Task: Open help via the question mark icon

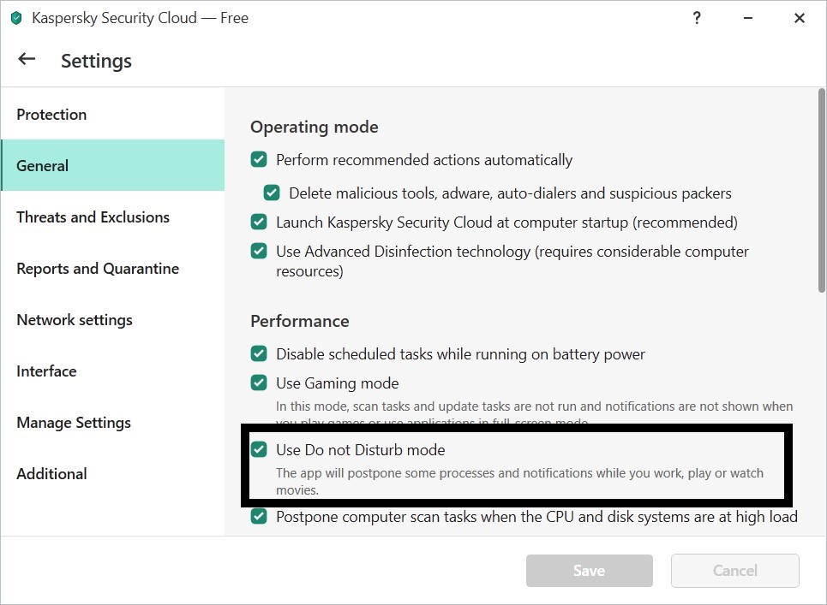Action: 696,18
